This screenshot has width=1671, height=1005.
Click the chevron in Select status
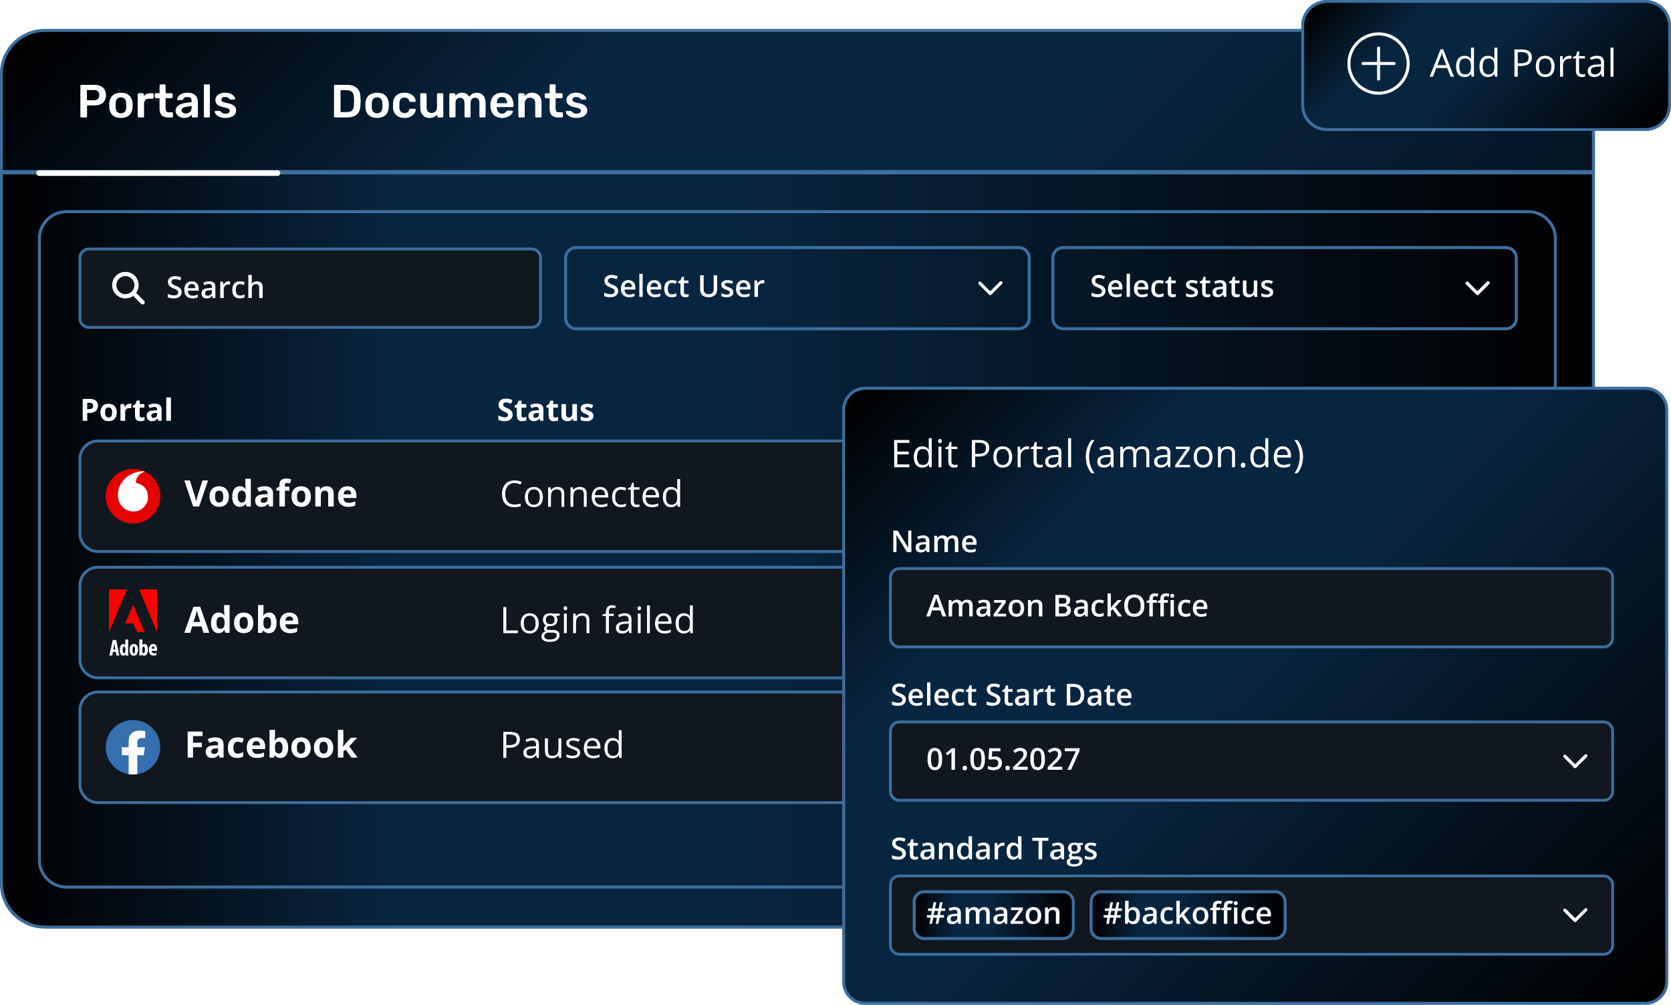coord(1477,289)
